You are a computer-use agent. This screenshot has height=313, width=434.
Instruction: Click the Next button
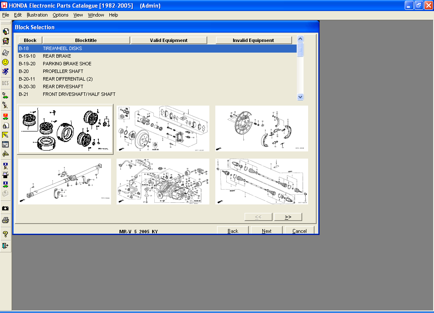pyautogui.click(x=267, y=230)
